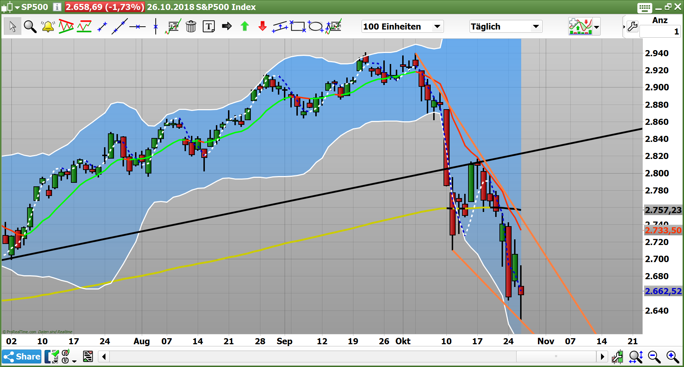Zoom out using the minus magnifier

[x=654, y=356]
